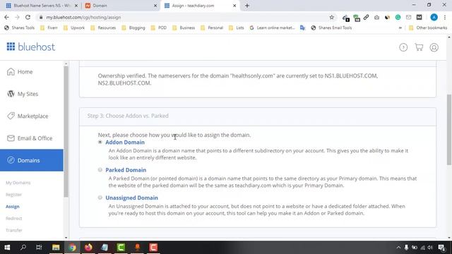
Task: Click the page vertical scrollbar thumb
Action: tap(449, 130)
